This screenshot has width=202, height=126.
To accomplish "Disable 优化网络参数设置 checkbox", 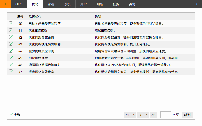I will pyautogui.click(x=11, y=37).
